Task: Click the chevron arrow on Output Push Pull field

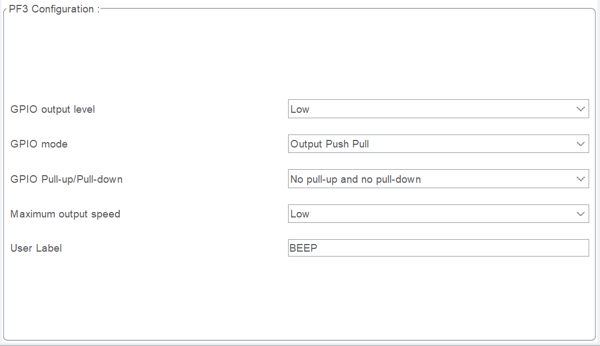Action: click(x=580, y=144)
